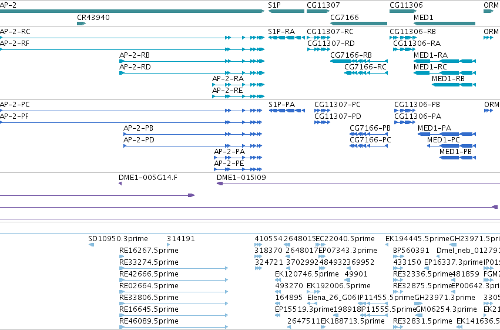500x330 pixels.
Task: Select the CR43940 gene label
Action: coord(93,17)
